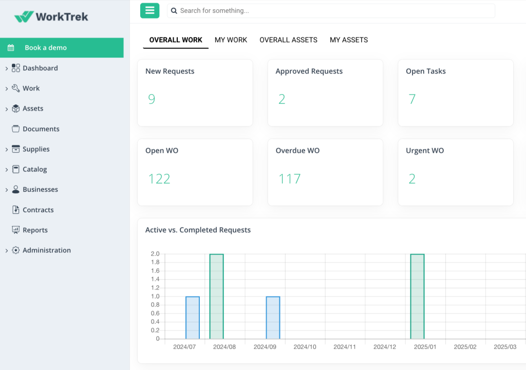Click the Documents icon in the sidebar
This screenshot has height=370, width=526.
pos(16,128)
